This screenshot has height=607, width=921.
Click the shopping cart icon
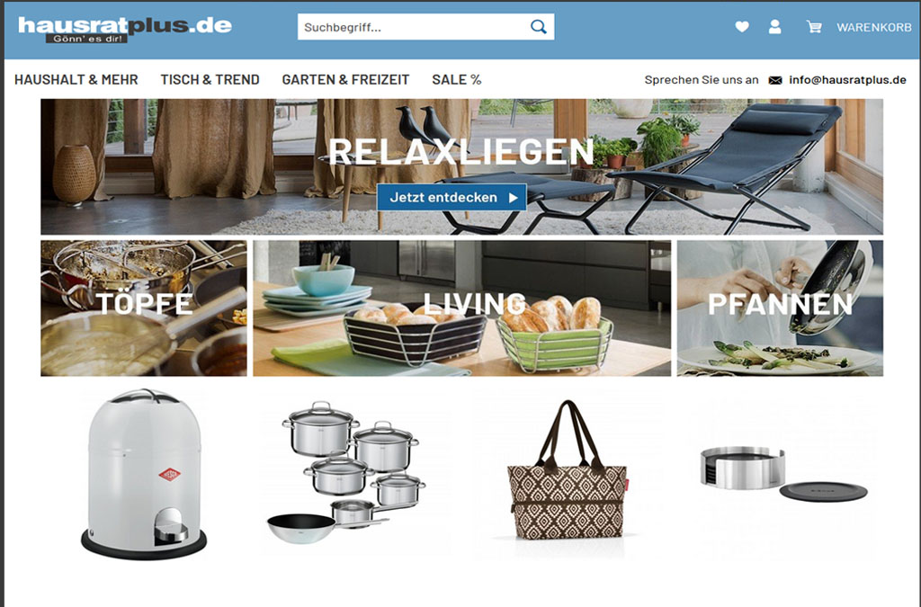pos(813,27)
